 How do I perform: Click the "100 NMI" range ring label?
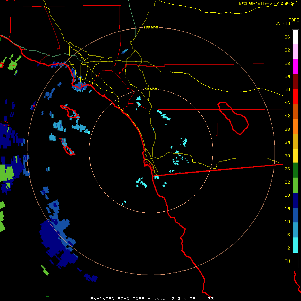pyautogui.click(x=151, y=27)
